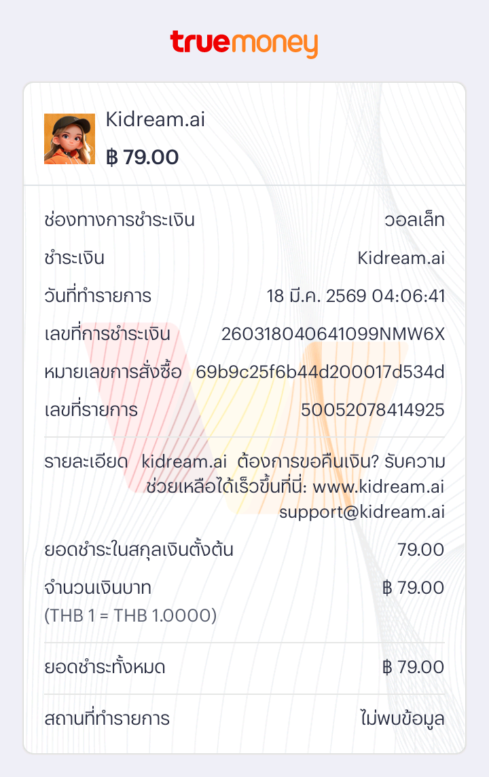Click the 79.00 original currency amount

pos(420,550)
